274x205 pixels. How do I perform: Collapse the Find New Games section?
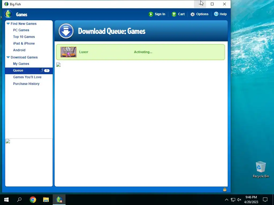[8, 23]
